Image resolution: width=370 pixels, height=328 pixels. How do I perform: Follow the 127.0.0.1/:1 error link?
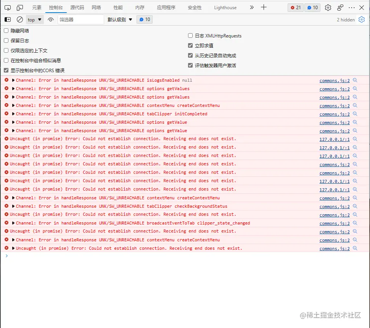tap(334, 139)
